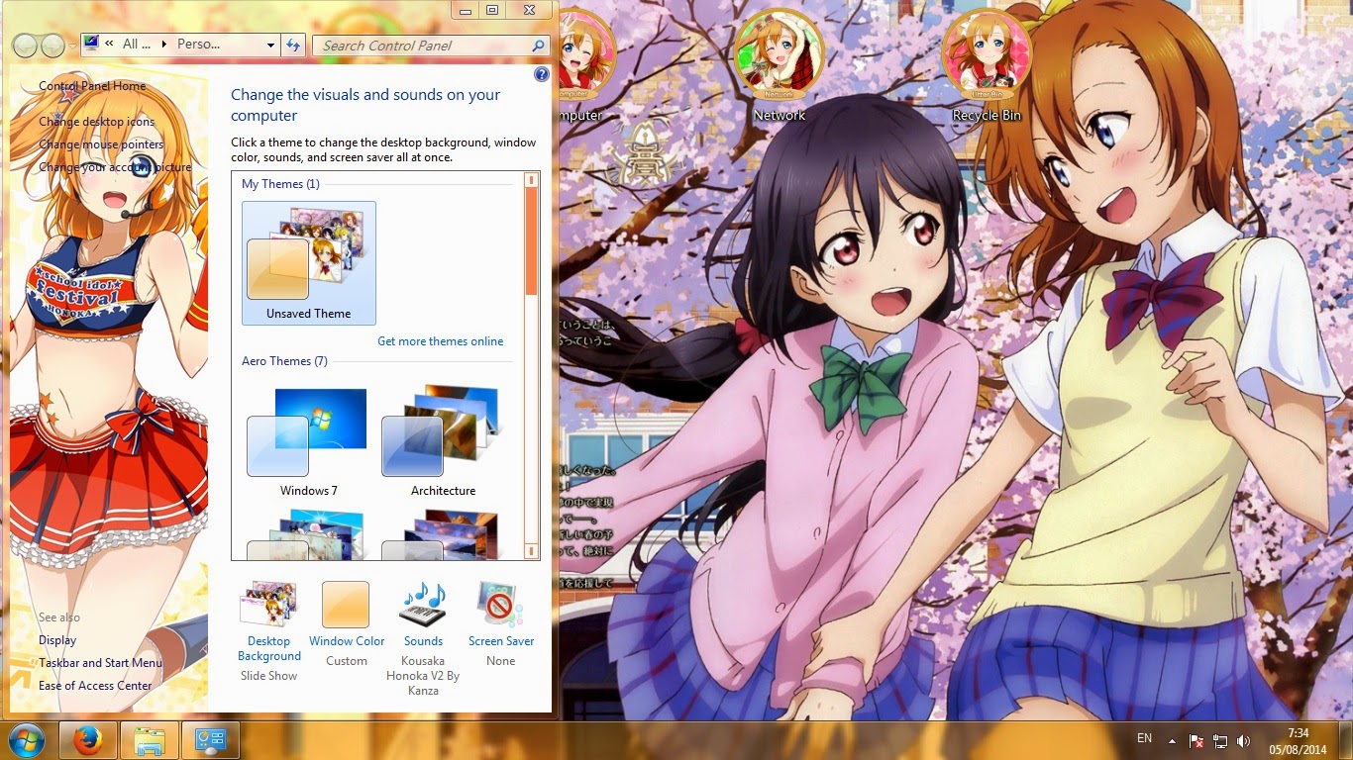
Task: Open Change mouse pointers link
Action: pyautogui.click(x=101, y=144)
